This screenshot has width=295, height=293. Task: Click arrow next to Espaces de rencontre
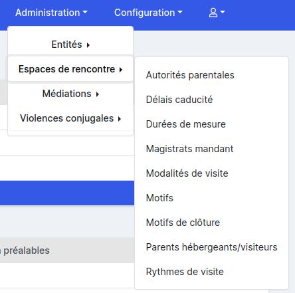(x=121, y=70)
